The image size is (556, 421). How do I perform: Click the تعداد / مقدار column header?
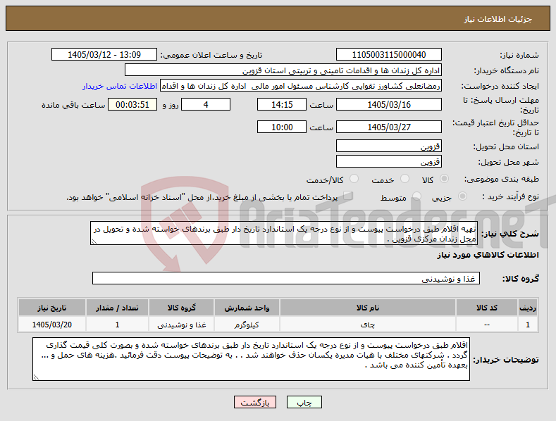pos(118,308)
